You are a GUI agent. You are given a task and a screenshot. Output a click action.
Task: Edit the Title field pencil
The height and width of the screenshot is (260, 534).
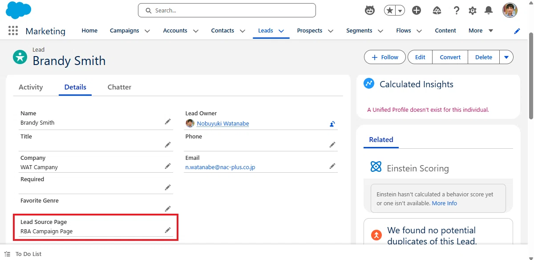click(168, 144)
